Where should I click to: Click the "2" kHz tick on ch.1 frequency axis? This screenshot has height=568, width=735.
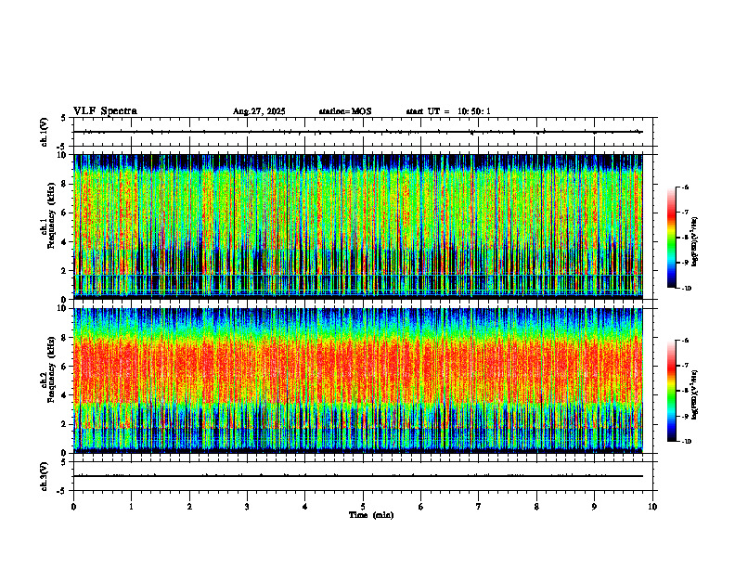click(65, 270)
